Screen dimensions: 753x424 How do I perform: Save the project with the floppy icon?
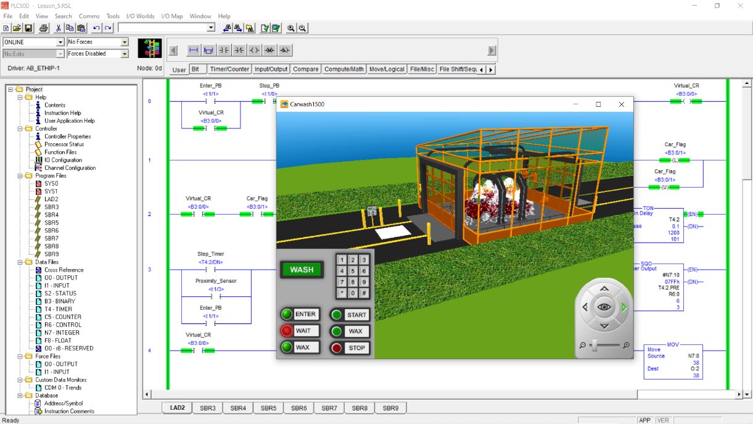tap(28, 28)
